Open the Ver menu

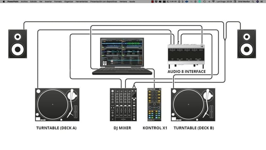41,2
